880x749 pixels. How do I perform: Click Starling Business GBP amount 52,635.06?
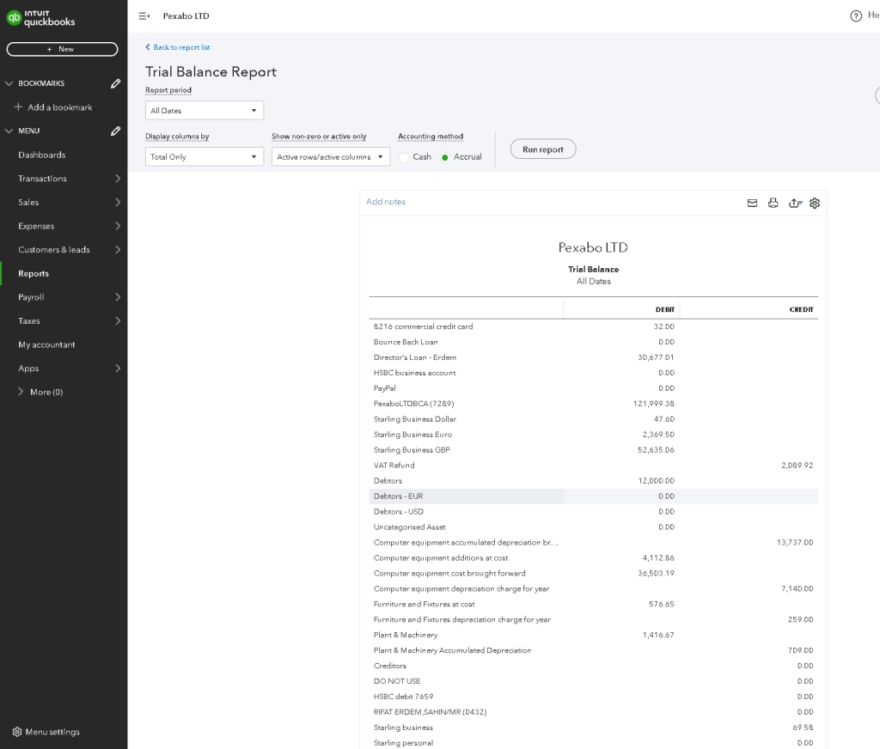656,450
